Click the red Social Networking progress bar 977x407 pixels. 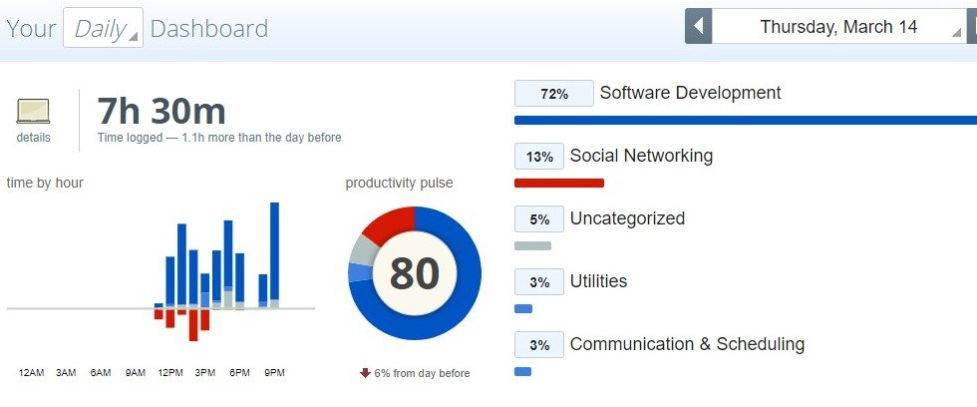(558, 183)
